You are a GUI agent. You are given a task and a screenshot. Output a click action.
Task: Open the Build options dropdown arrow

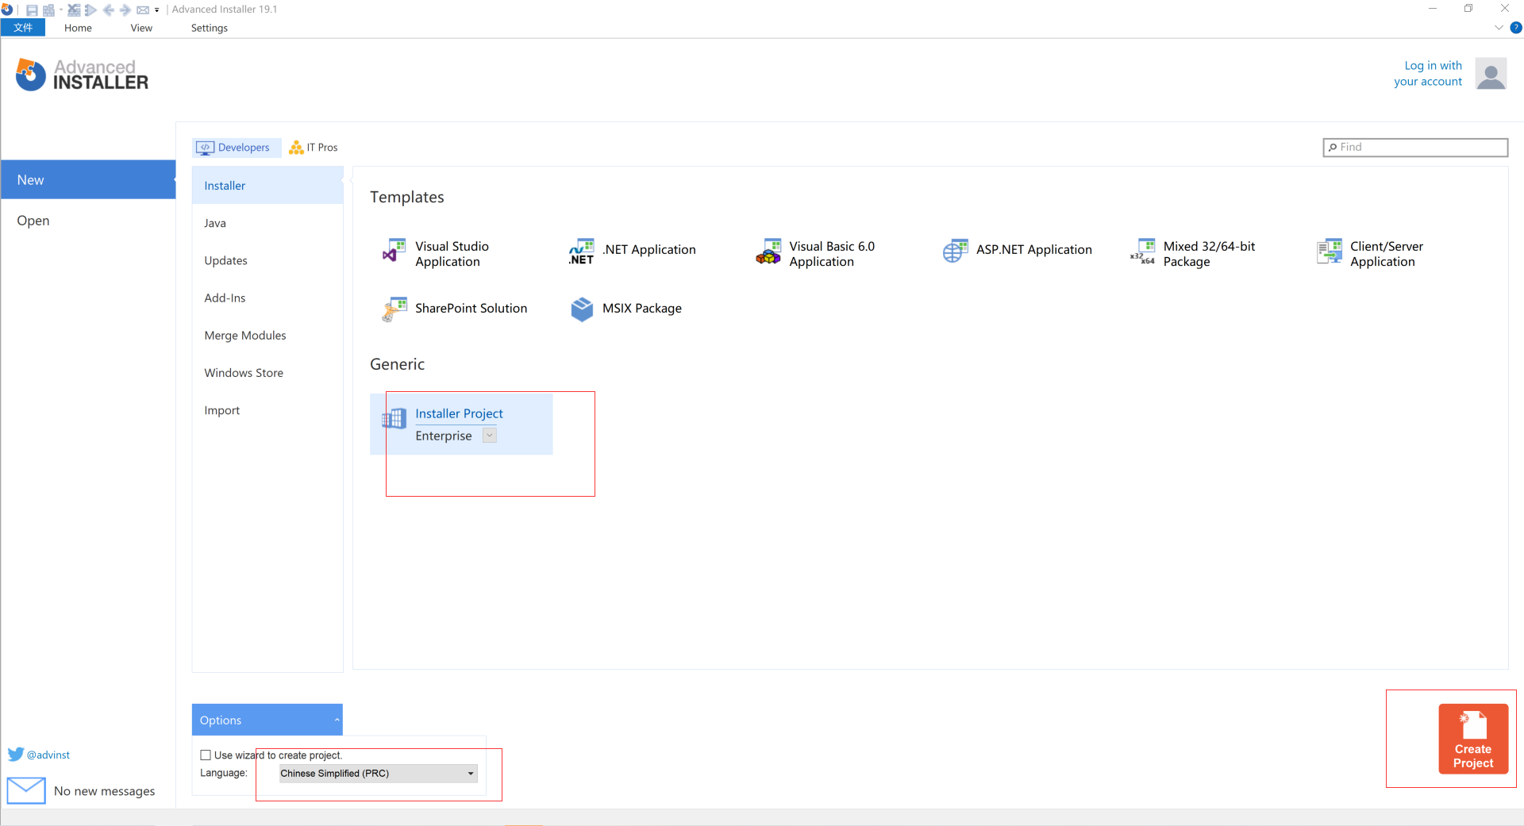click(60, 10)
